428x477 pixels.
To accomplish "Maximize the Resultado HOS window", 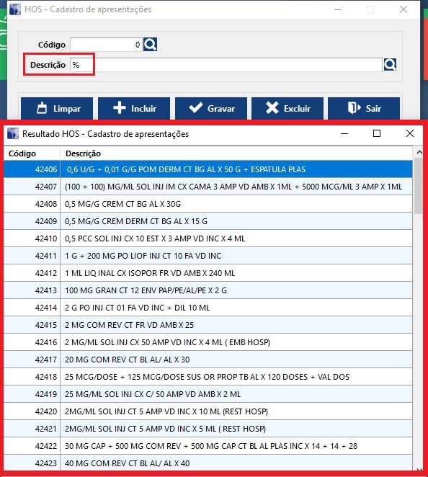I will pos(377,133).
